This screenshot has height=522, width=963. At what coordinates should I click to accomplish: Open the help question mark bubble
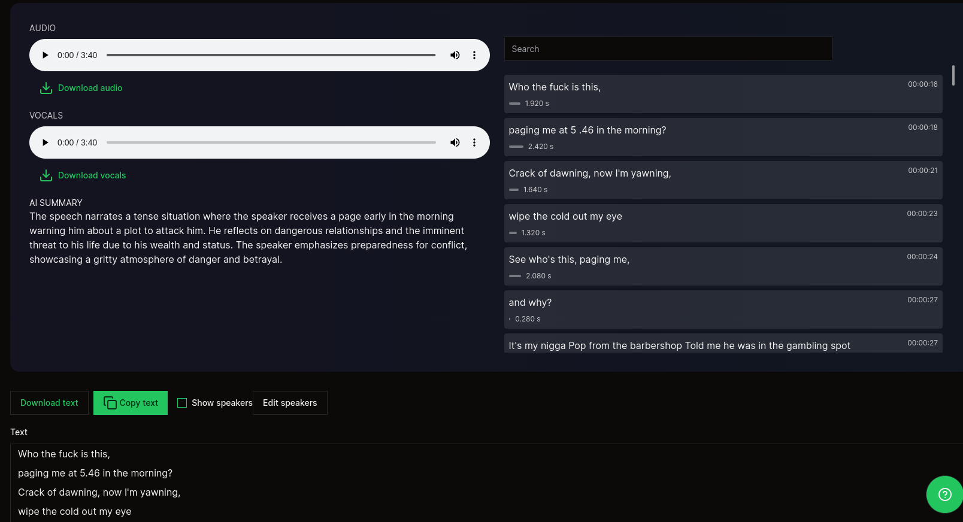coord(944,494)
